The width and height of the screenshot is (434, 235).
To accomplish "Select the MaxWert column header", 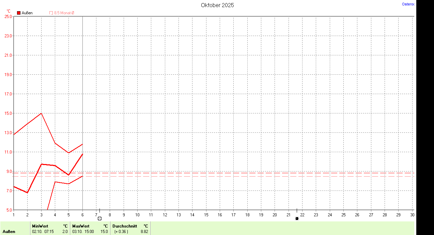I will tap(81, 226).
